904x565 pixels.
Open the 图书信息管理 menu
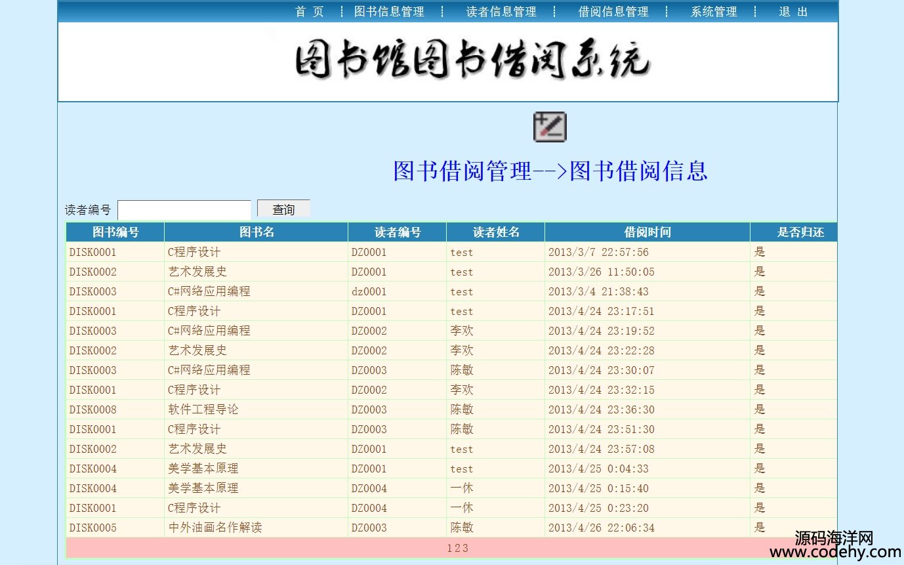389,12
